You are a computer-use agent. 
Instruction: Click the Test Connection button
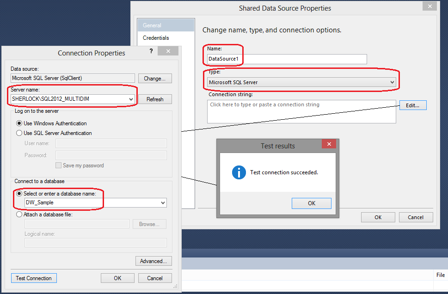pyautogui.click(x=34, y=278)
